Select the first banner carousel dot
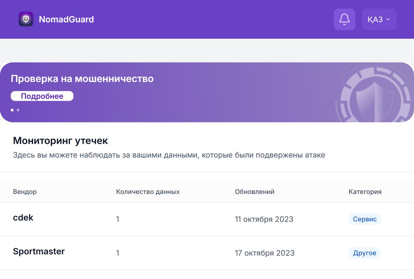Screen dimensions: 414x279 point(12,110)
